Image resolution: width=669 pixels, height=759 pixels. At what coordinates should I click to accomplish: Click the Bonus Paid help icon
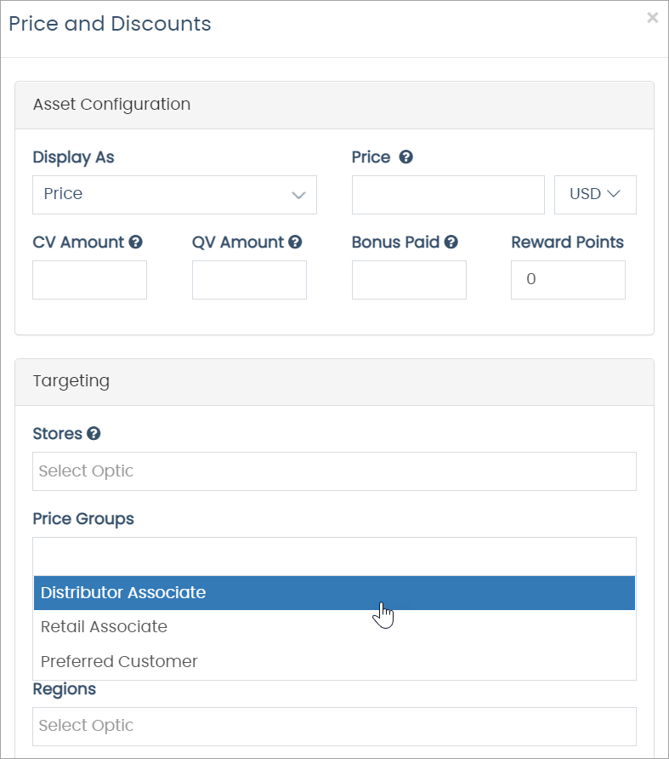[x=451, y=243]
